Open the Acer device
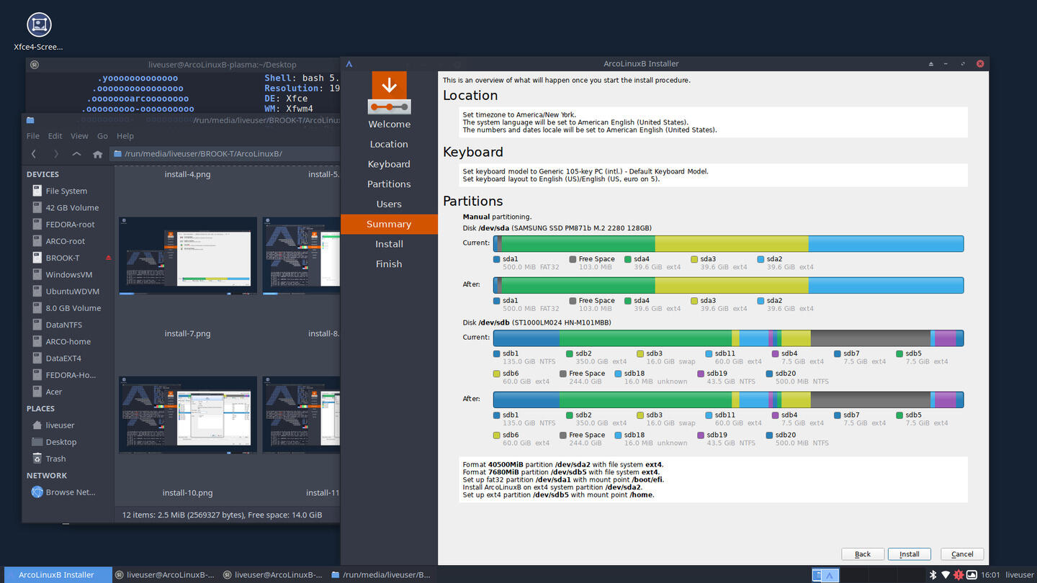The width and height of the screenshot is (1037, 583). coord(66,392)
